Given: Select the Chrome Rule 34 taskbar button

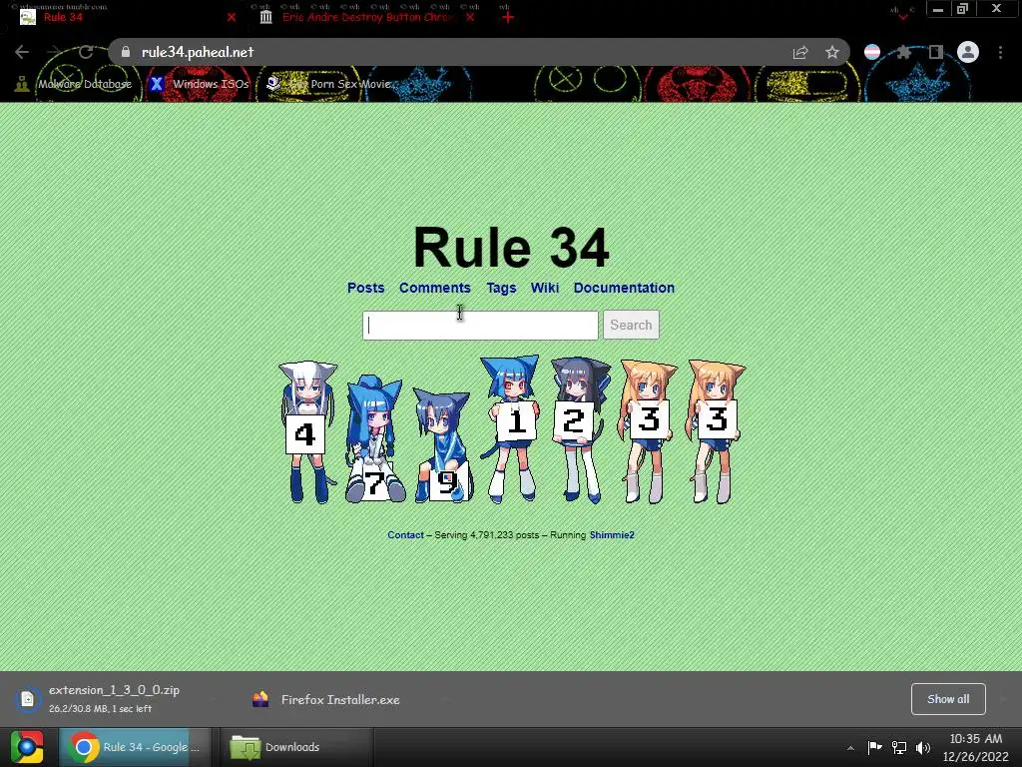Looking at the screenshot, I should click(x=135, y=747).
